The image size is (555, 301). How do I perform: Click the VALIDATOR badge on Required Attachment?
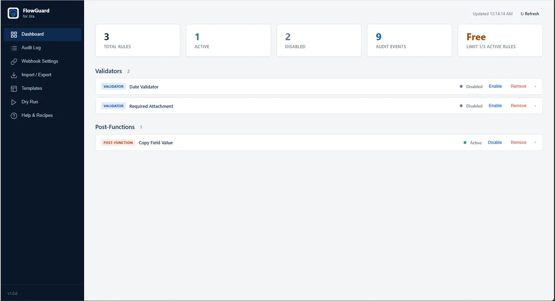[x=113, y=106]
